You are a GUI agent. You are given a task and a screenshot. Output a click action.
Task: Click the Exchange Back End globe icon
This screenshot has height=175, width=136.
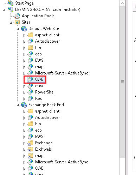[24, 105]
